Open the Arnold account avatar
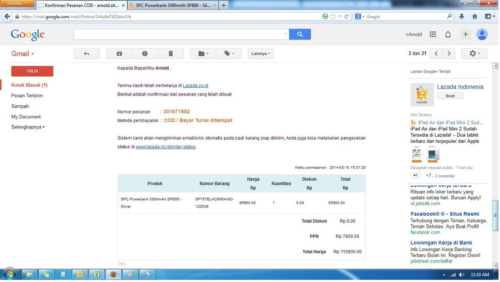This screenshot has width=500, height=282. pyautogui.click(x=482, y=34)
